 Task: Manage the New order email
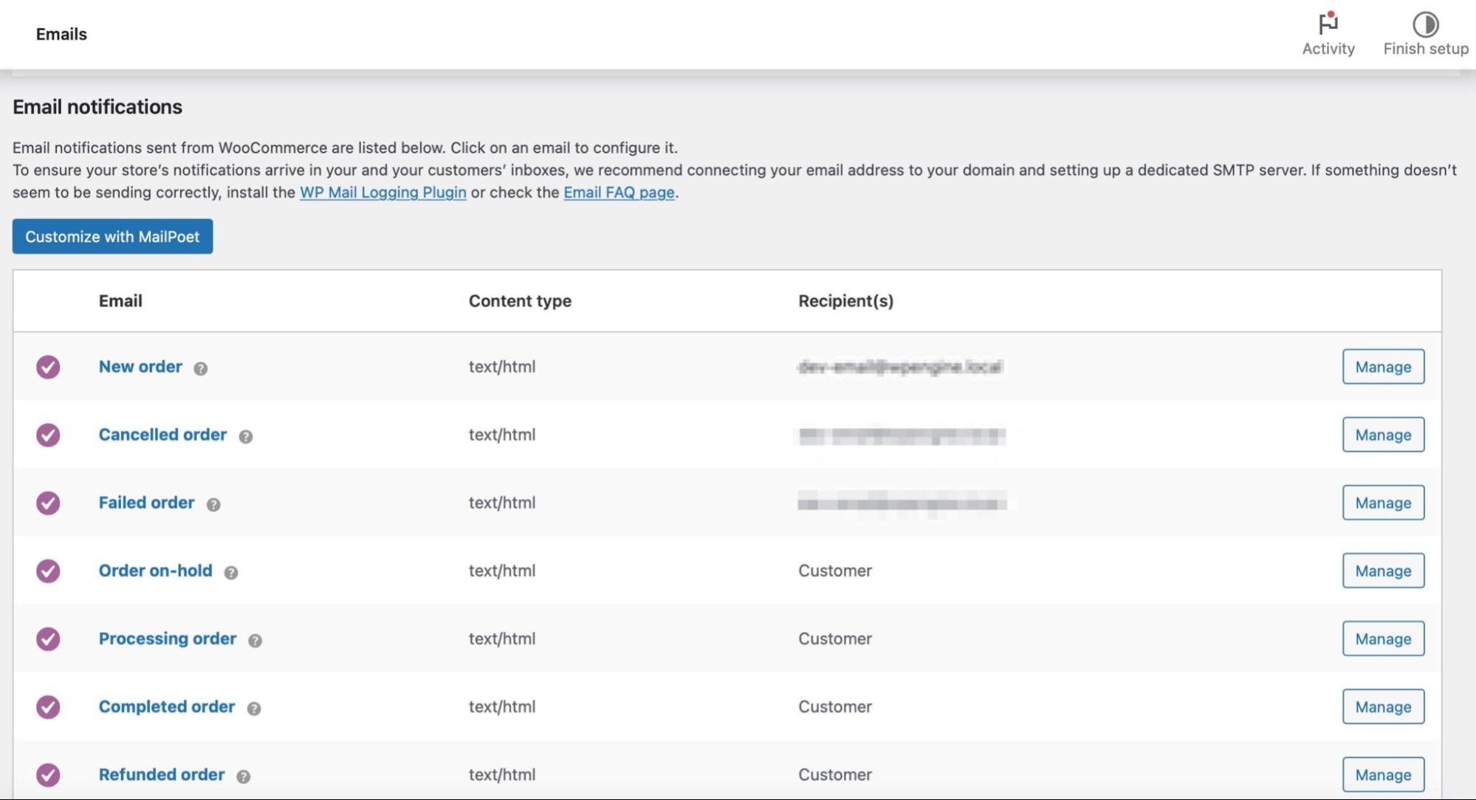(x=1382, y=366)
